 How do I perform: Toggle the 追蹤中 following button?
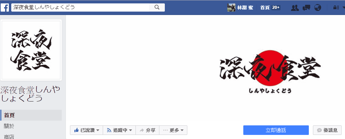click(x=119, y=130)
